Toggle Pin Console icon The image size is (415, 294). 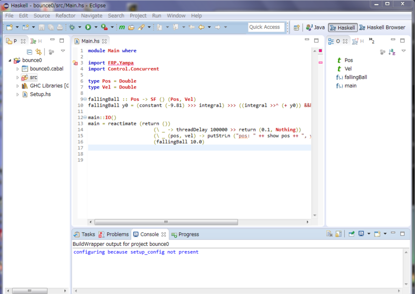click(352, 234)
